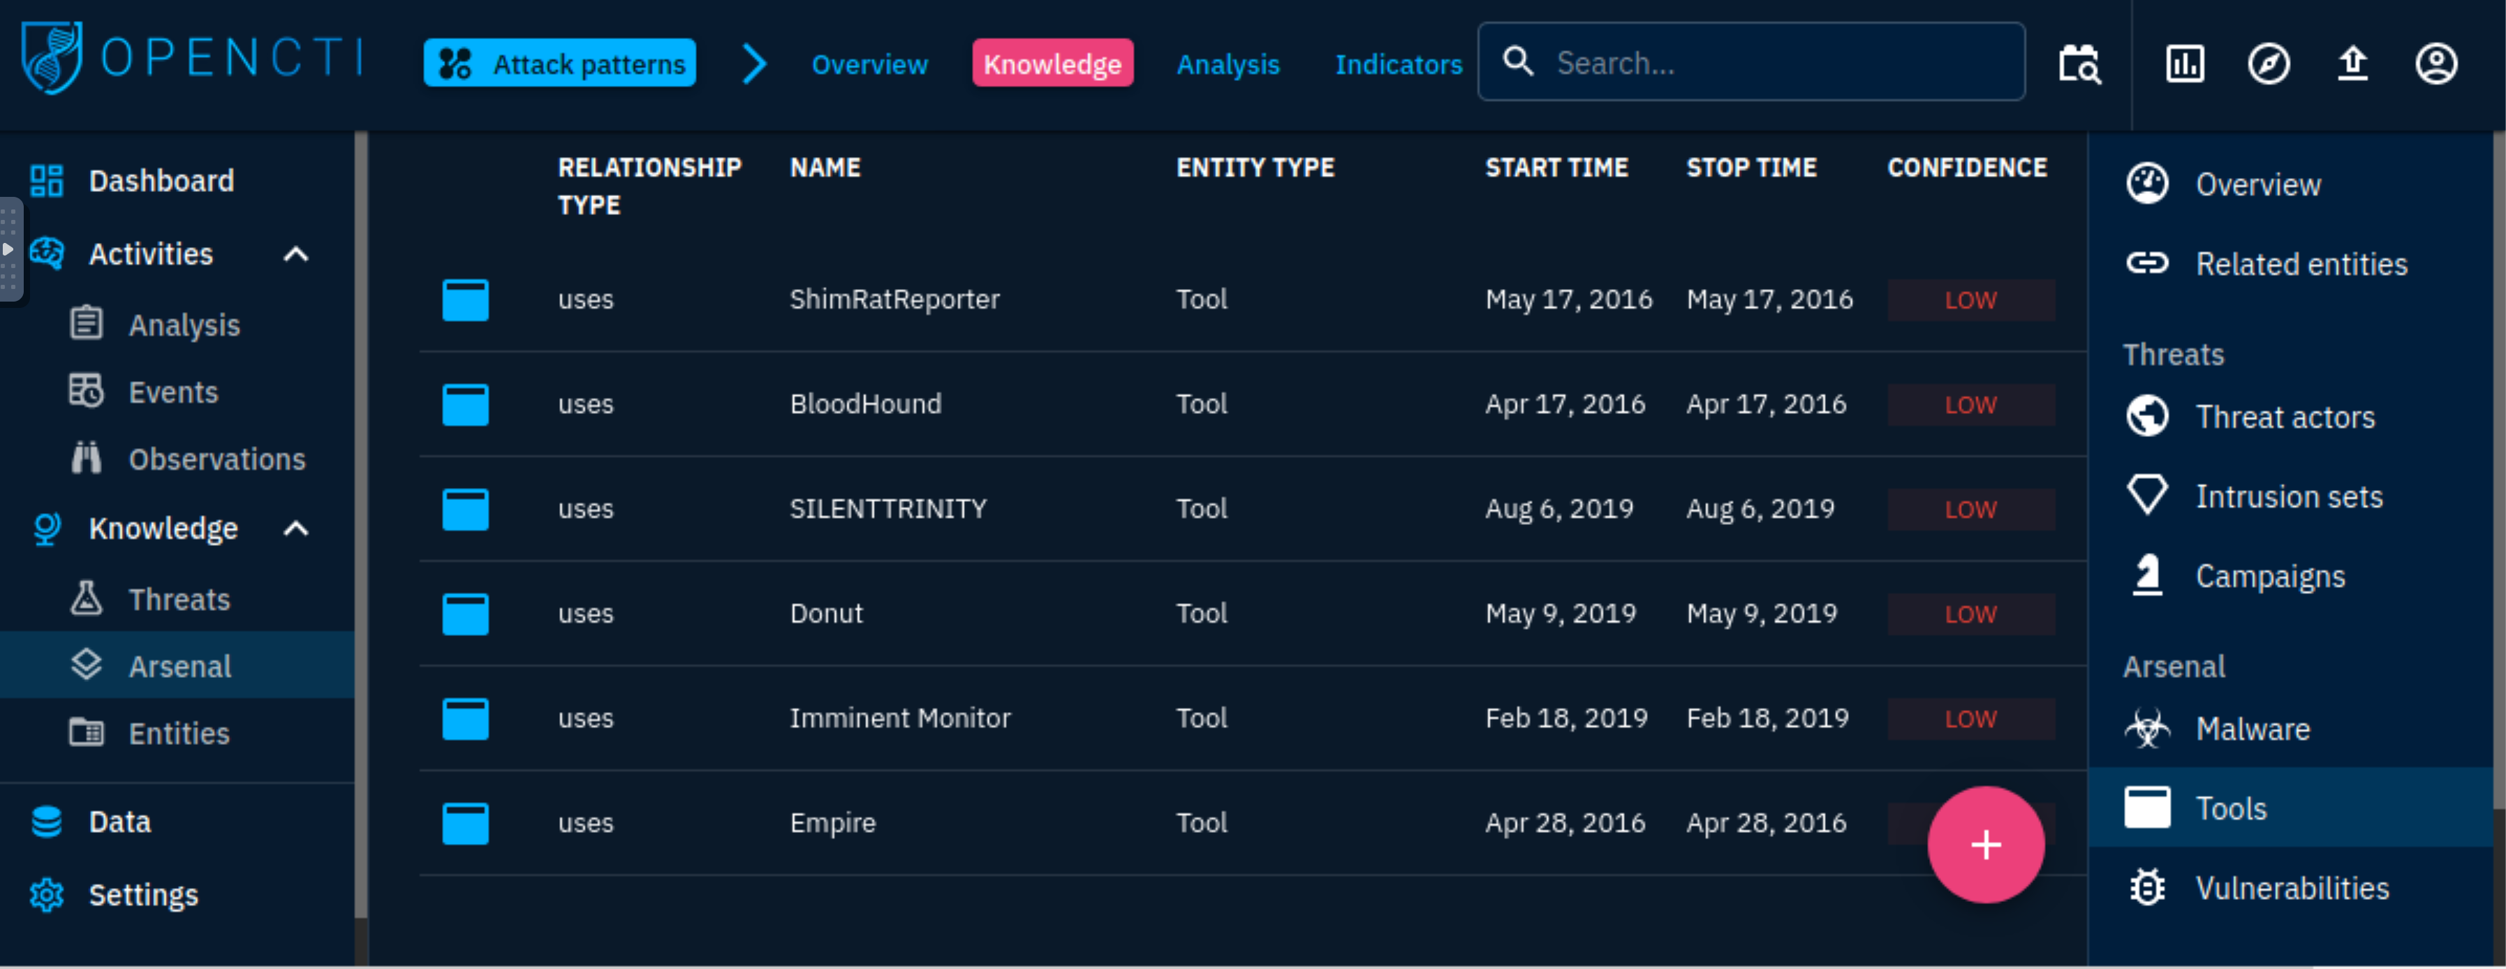The width and height of the screenshot is (2506, 969).
Task: Switch to the Overview tab
Action: pos(869,64)
